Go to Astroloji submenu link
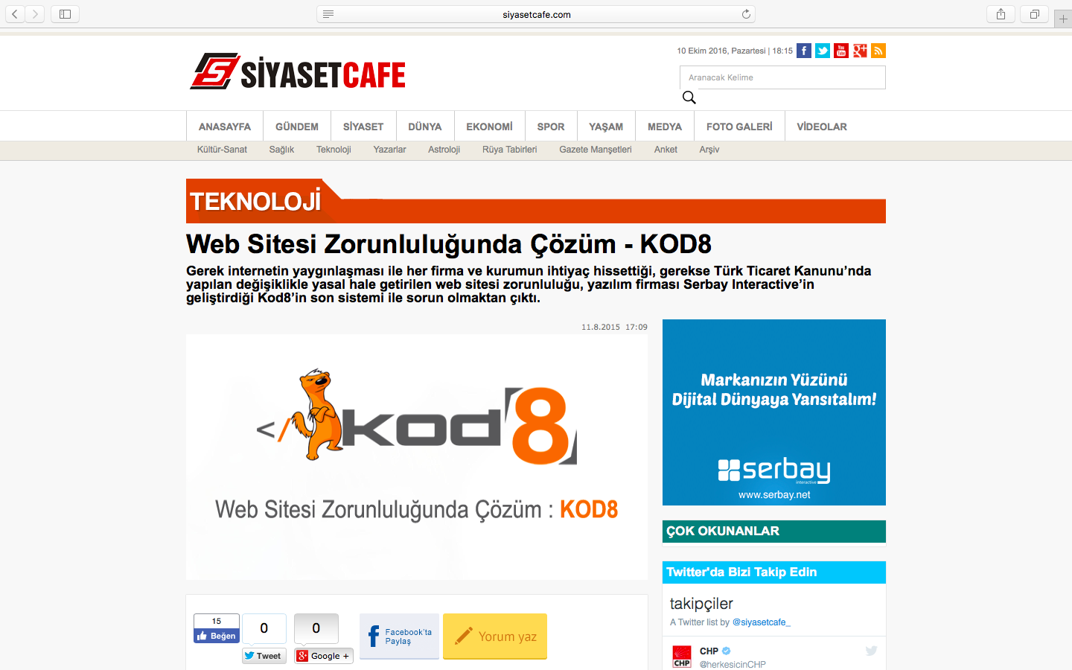 coord(444,150)
